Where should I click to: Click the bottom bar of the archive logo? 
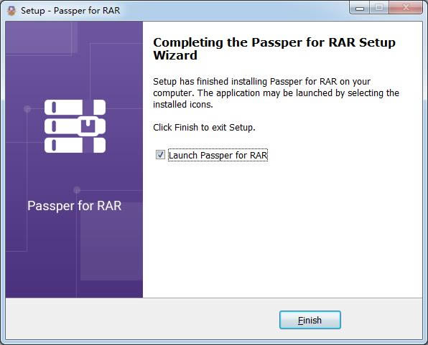click(75, 145)
